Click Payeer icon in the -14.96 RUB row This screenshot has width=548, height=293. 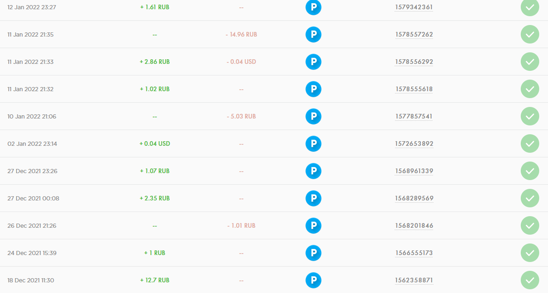pyautogui.click(x=313, y=35)
